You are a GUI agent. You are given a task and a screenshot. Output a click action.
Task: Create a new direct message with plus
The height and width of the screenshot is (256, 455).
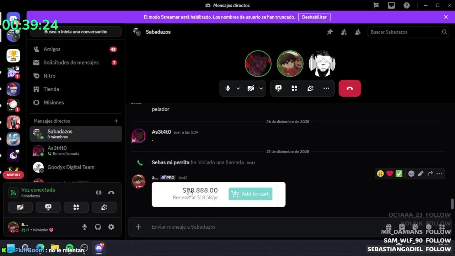pos(116,121)
